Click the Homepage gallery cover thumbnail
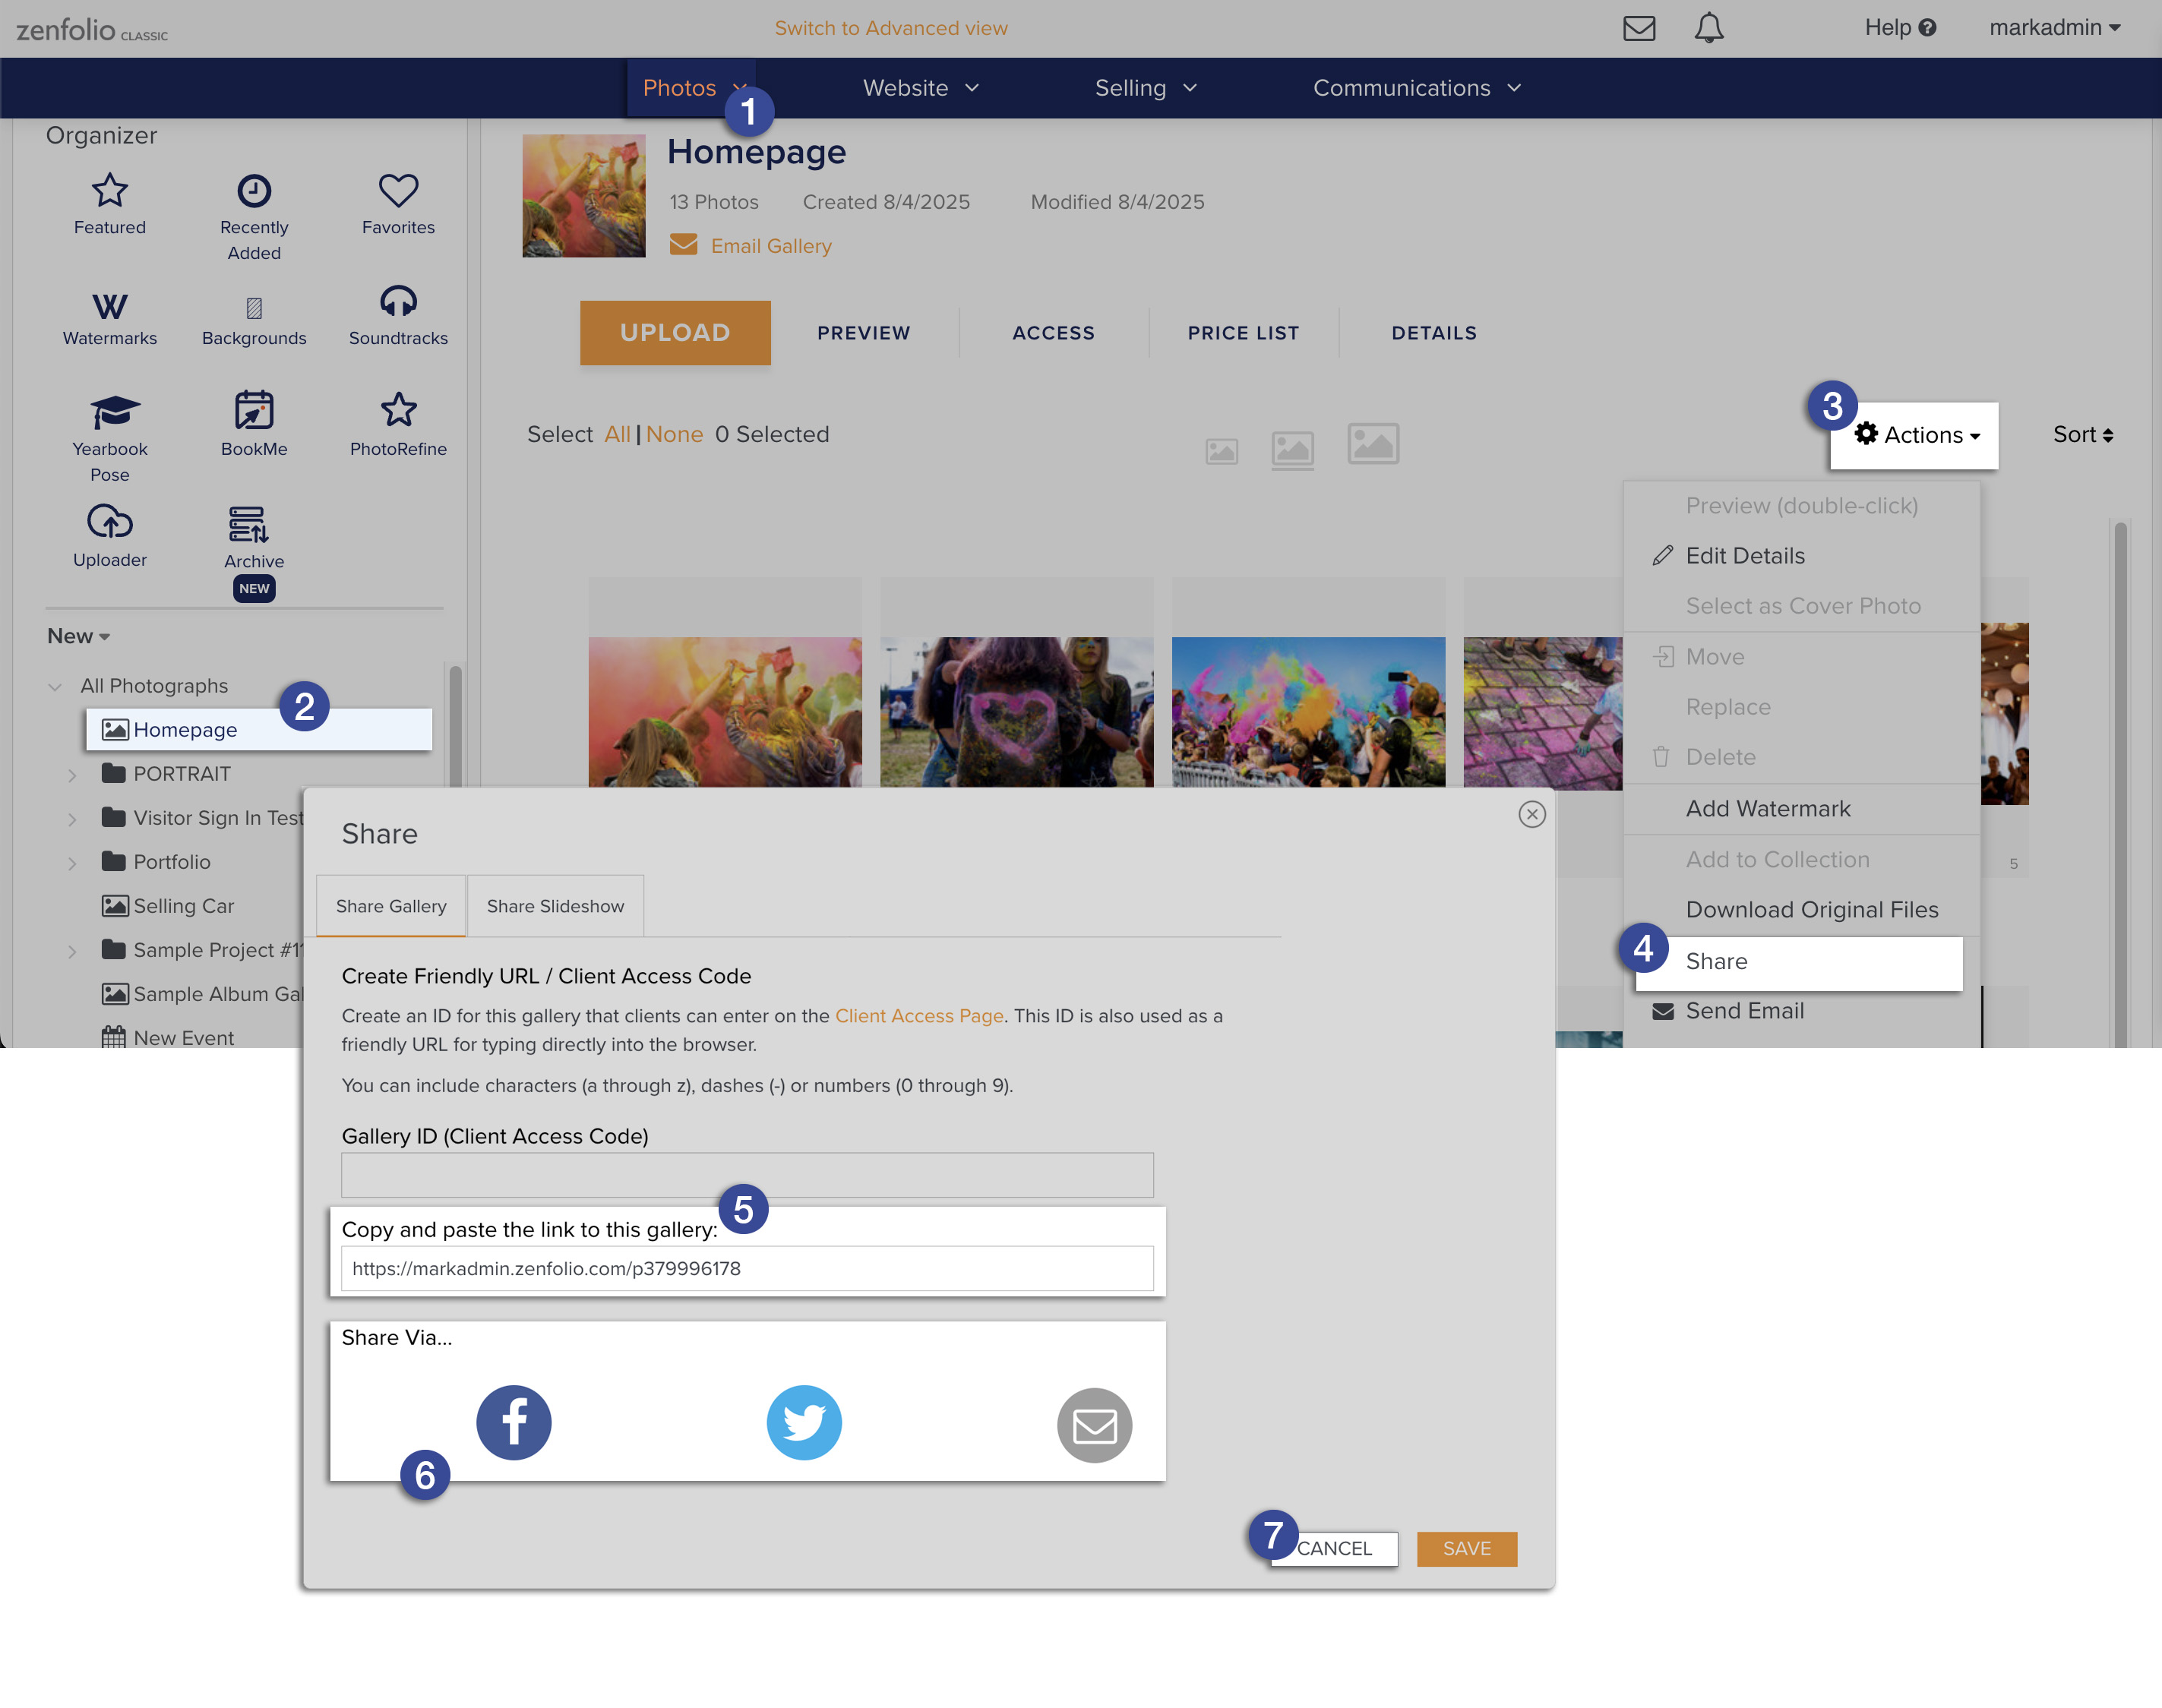2162x1708 pixels. point(584,196)
